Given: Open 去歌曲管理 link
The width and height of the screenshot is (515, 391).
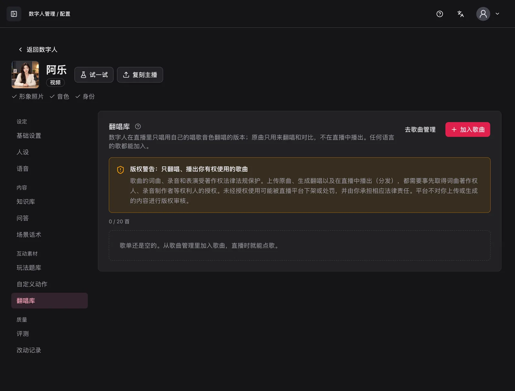Looking at the screenshot, I should pyautogui.click(x=420, y=130).
